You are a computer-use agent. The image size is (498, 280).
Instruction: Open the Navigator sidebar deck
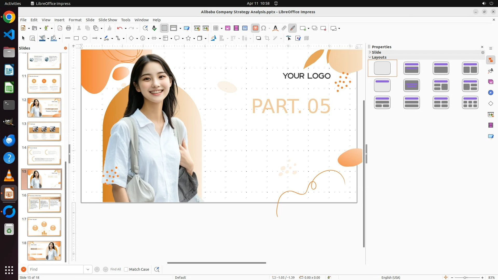(490, 93)
